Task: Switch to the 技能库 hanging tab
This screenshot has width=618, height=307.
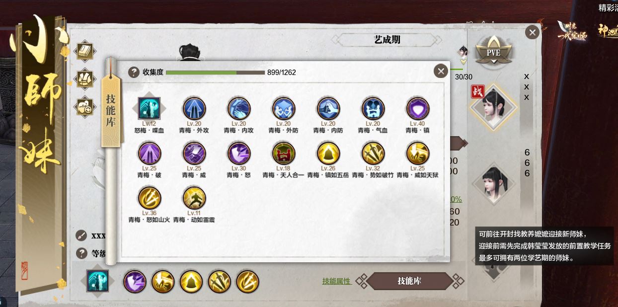Action: pyautogui.click(x=112, y=110)
